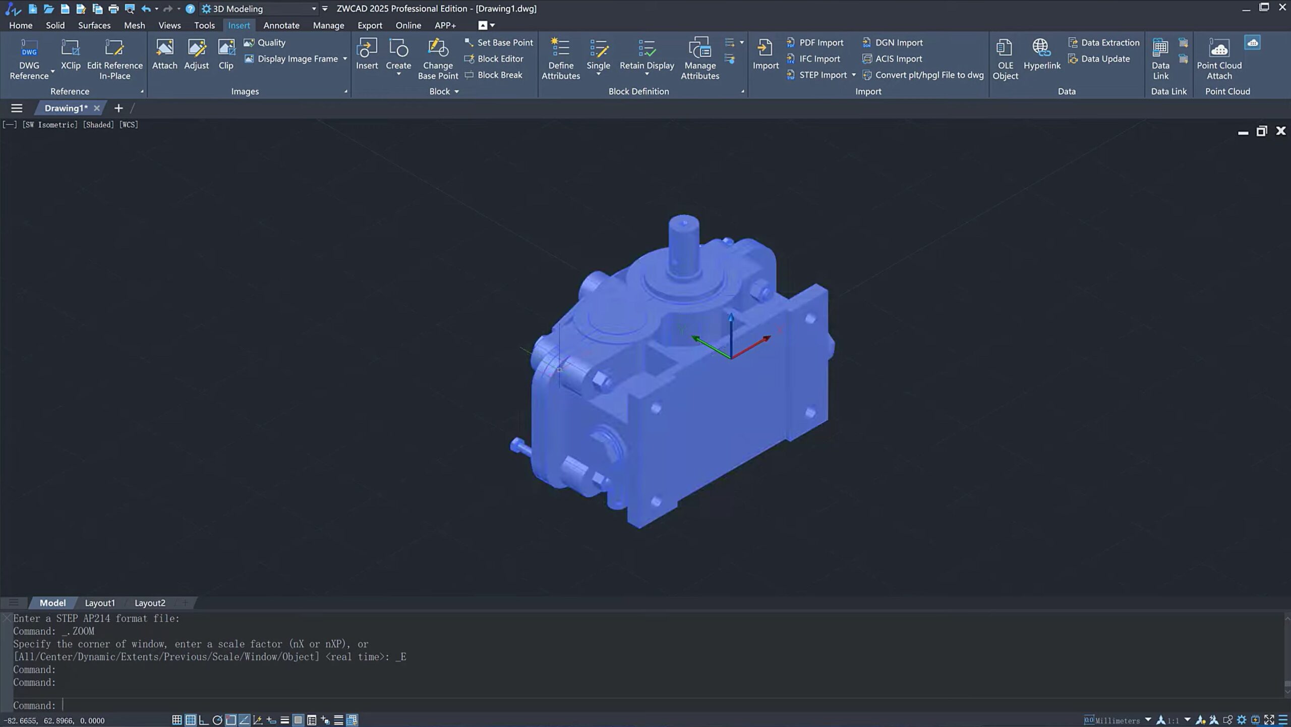
Task: Expand the STEP Import dropdown arrow
Action: [854, 75]
